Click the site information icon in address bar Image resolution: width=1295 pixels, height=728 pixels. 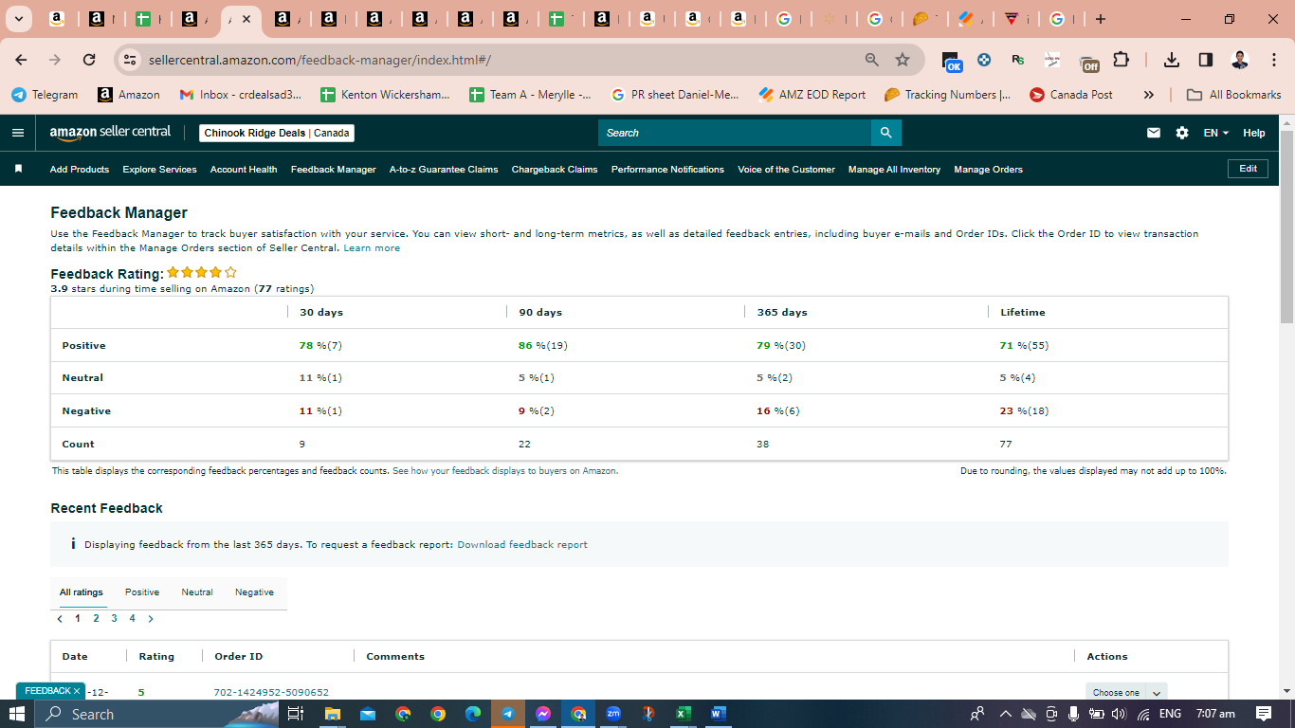(131, 60)
